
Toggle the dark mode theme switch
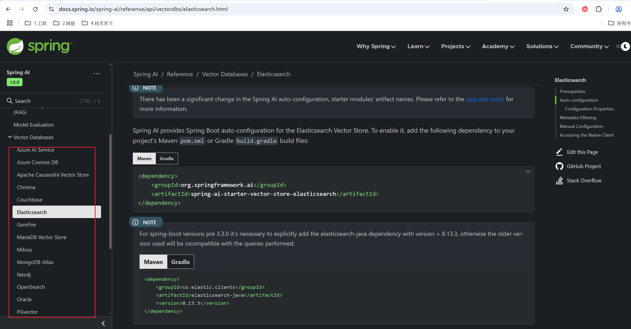623,46
